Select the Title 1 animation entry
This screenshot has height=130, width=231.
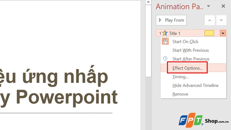coord(191,33)
